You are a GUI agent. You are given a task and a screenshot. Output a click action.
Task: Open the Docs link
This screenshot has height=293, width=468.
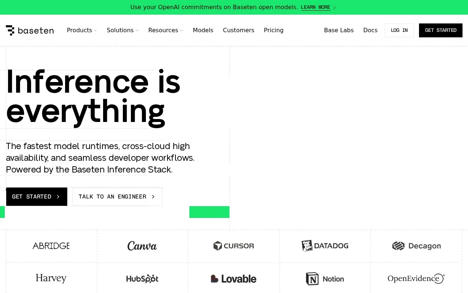370,30
